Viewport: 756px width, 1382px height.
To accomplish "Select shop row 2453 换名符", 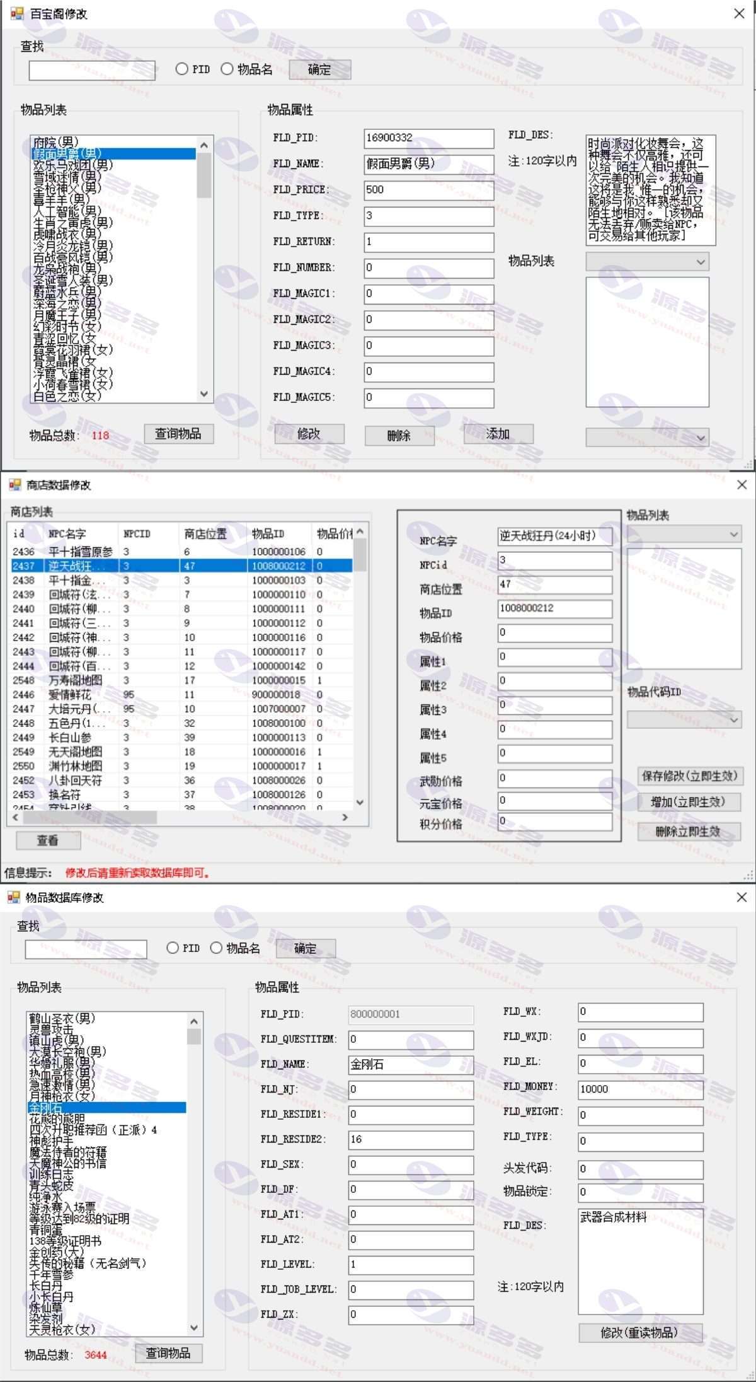I will pos(181,794).
